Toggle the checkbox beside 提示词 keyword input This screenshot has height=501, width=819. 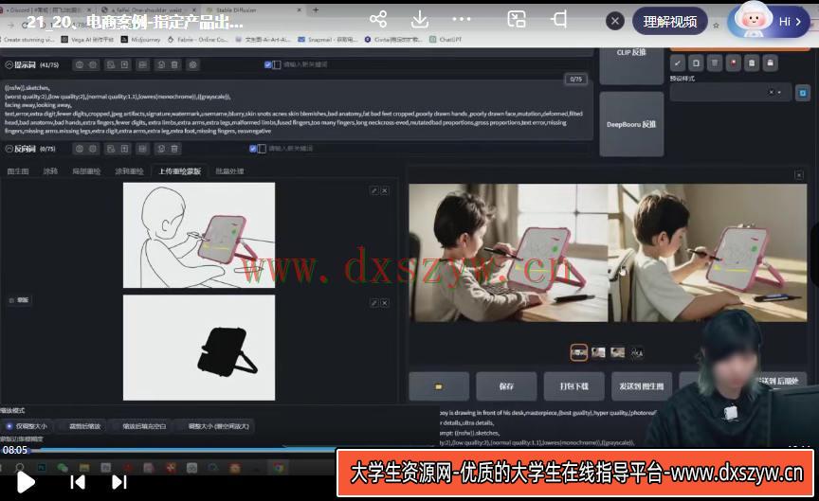(268, 64)
